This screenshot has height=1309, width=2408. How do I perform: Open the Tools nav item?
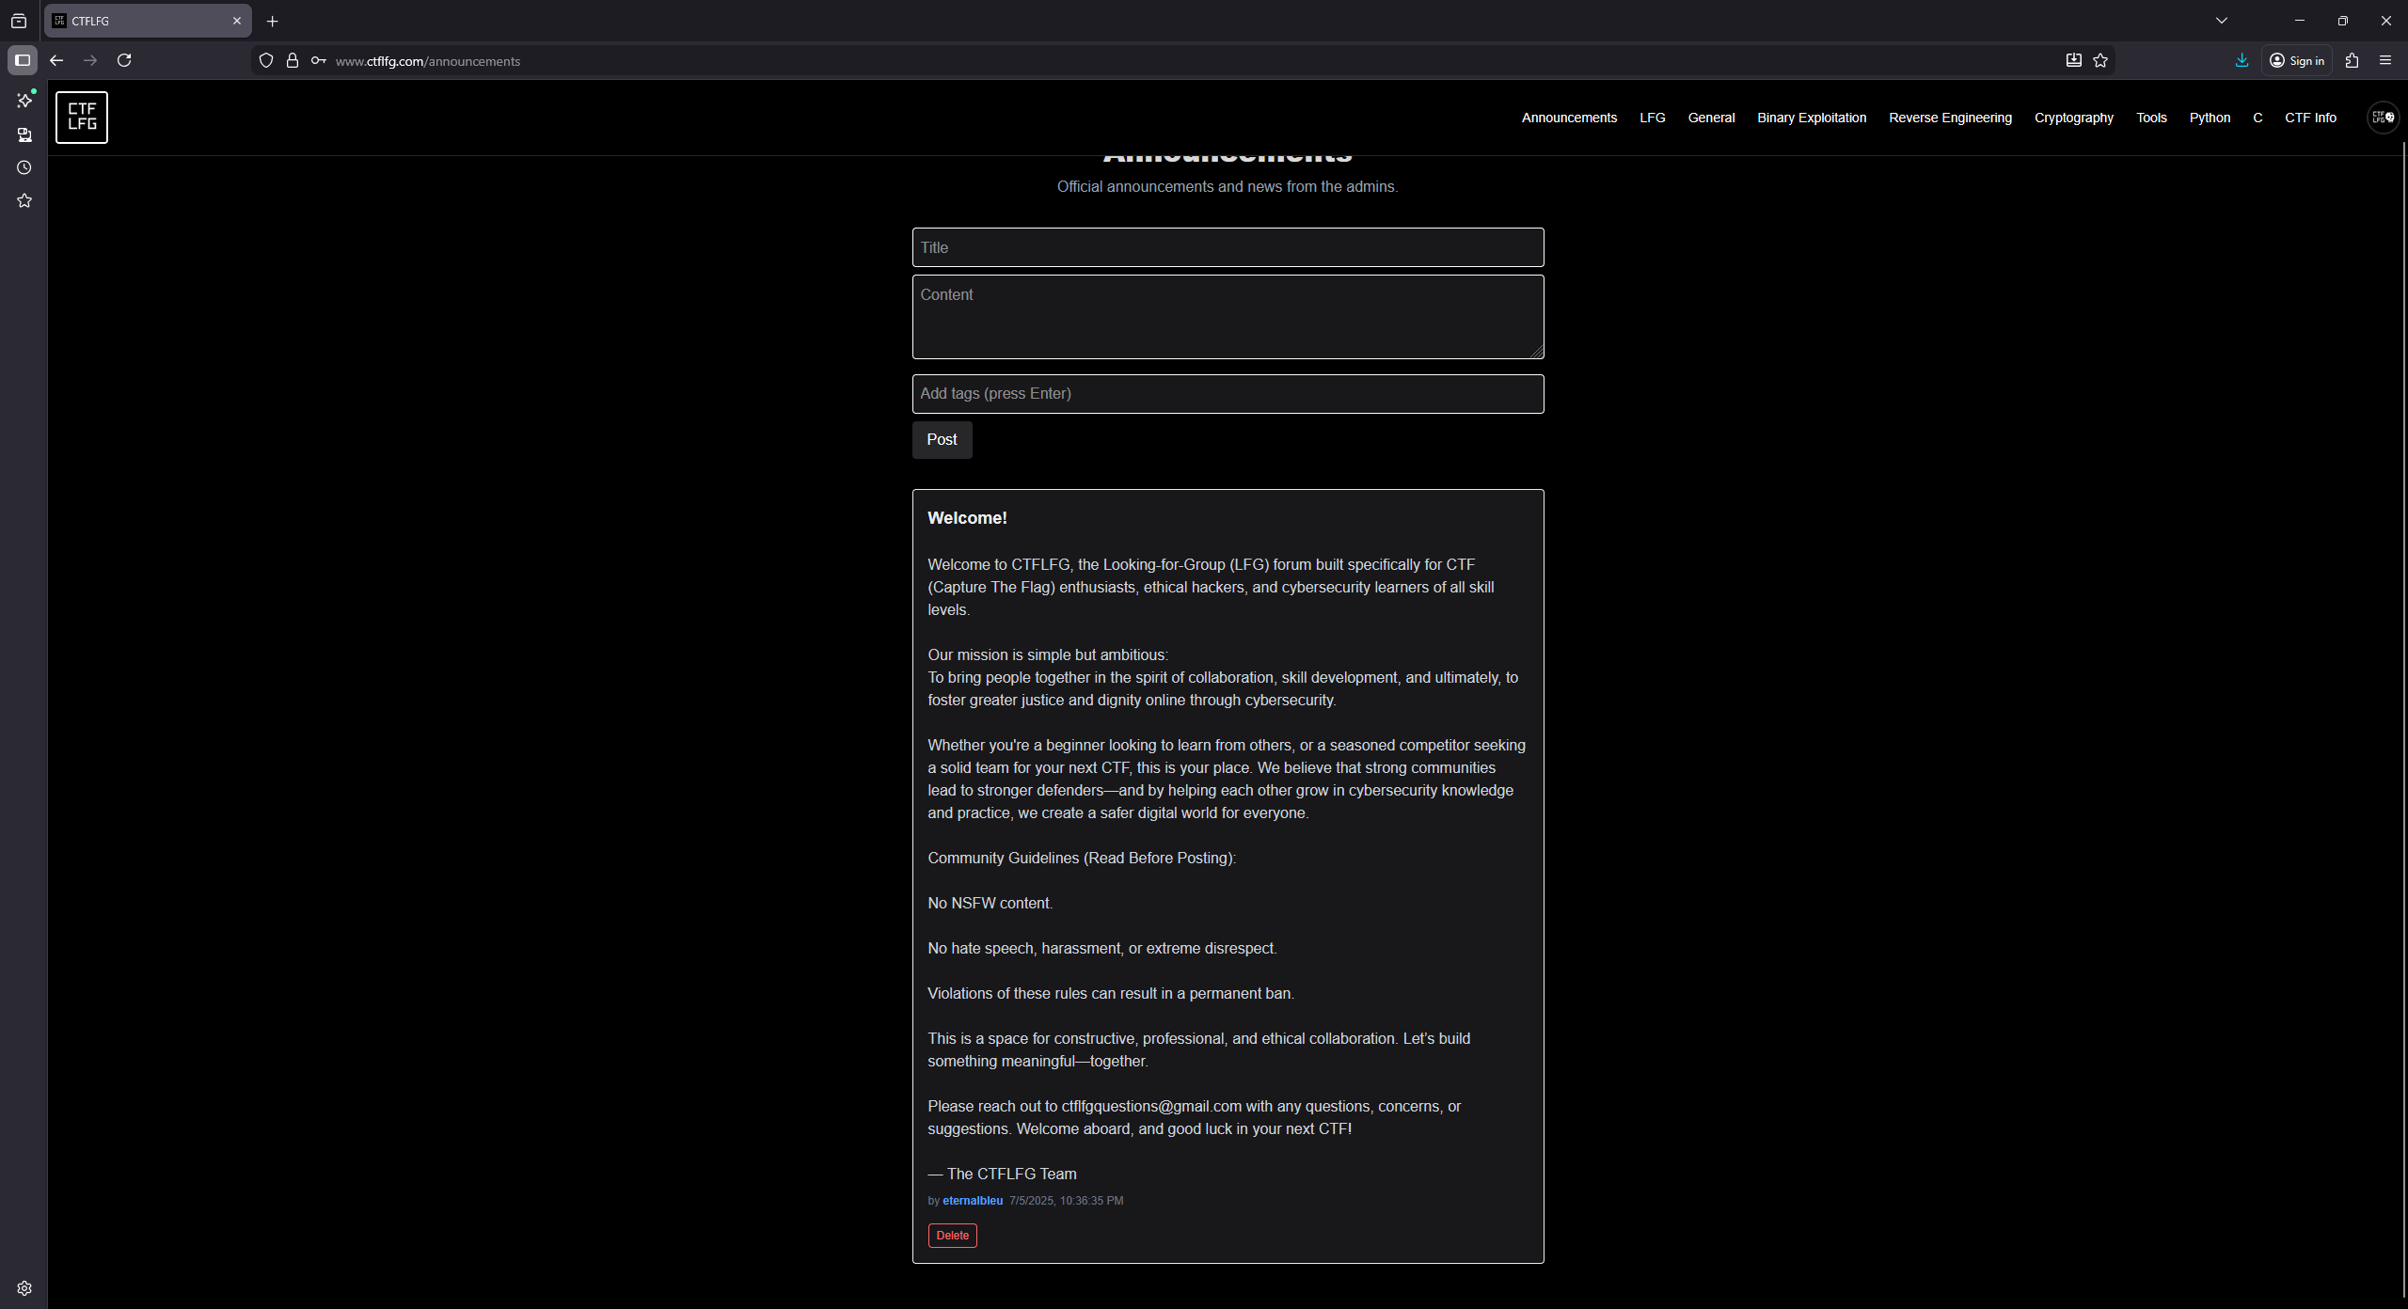(2151, 118)
